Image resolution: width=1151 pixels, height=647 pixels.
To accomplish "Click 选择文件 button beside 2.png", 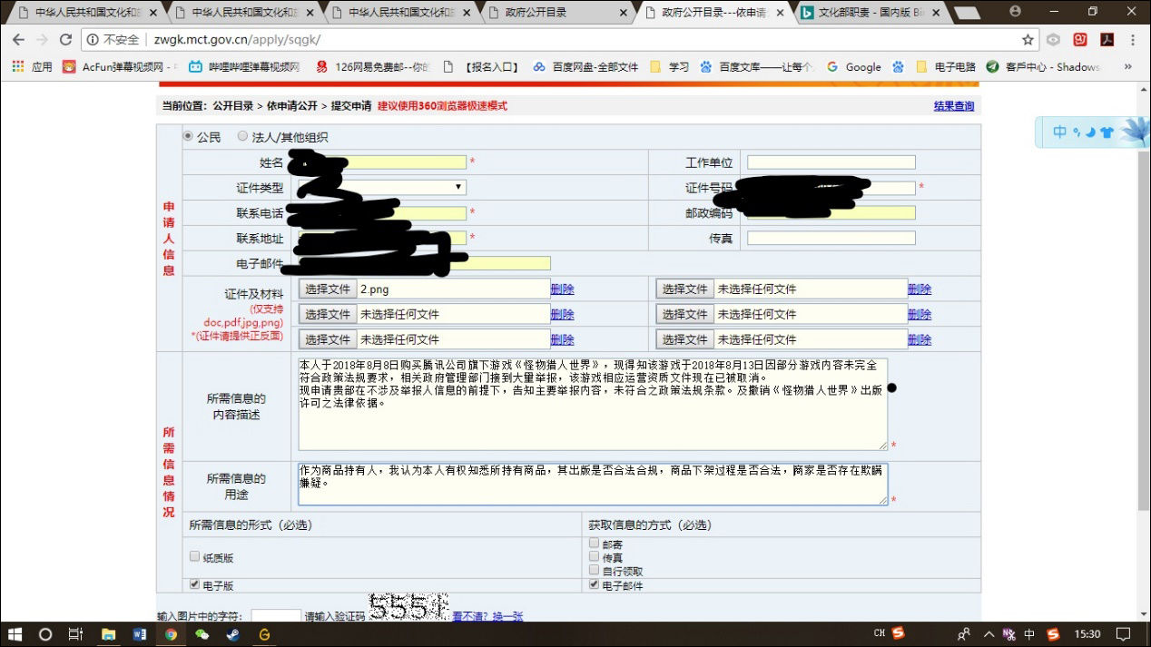I will click(x=328, y=289).
